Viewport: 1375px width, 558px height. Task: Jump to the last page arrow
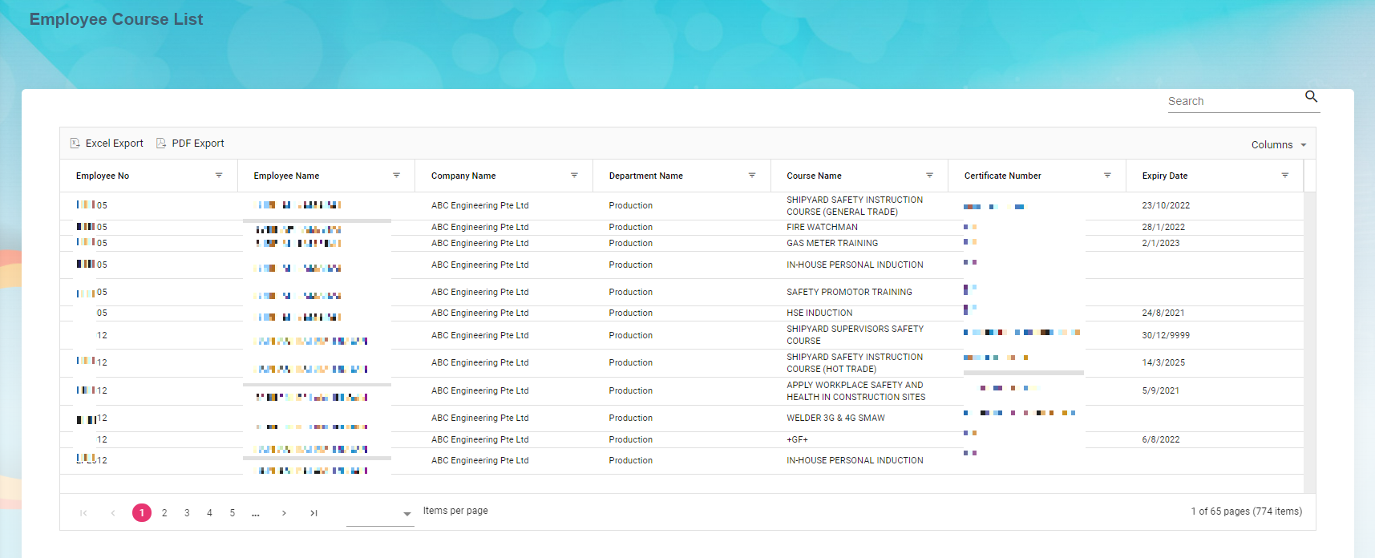tap(313, 513)
